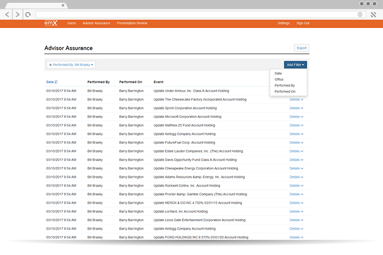Expand Details for Matthew 25 Fund row
The image size is (383, 255).
(297, 125)
